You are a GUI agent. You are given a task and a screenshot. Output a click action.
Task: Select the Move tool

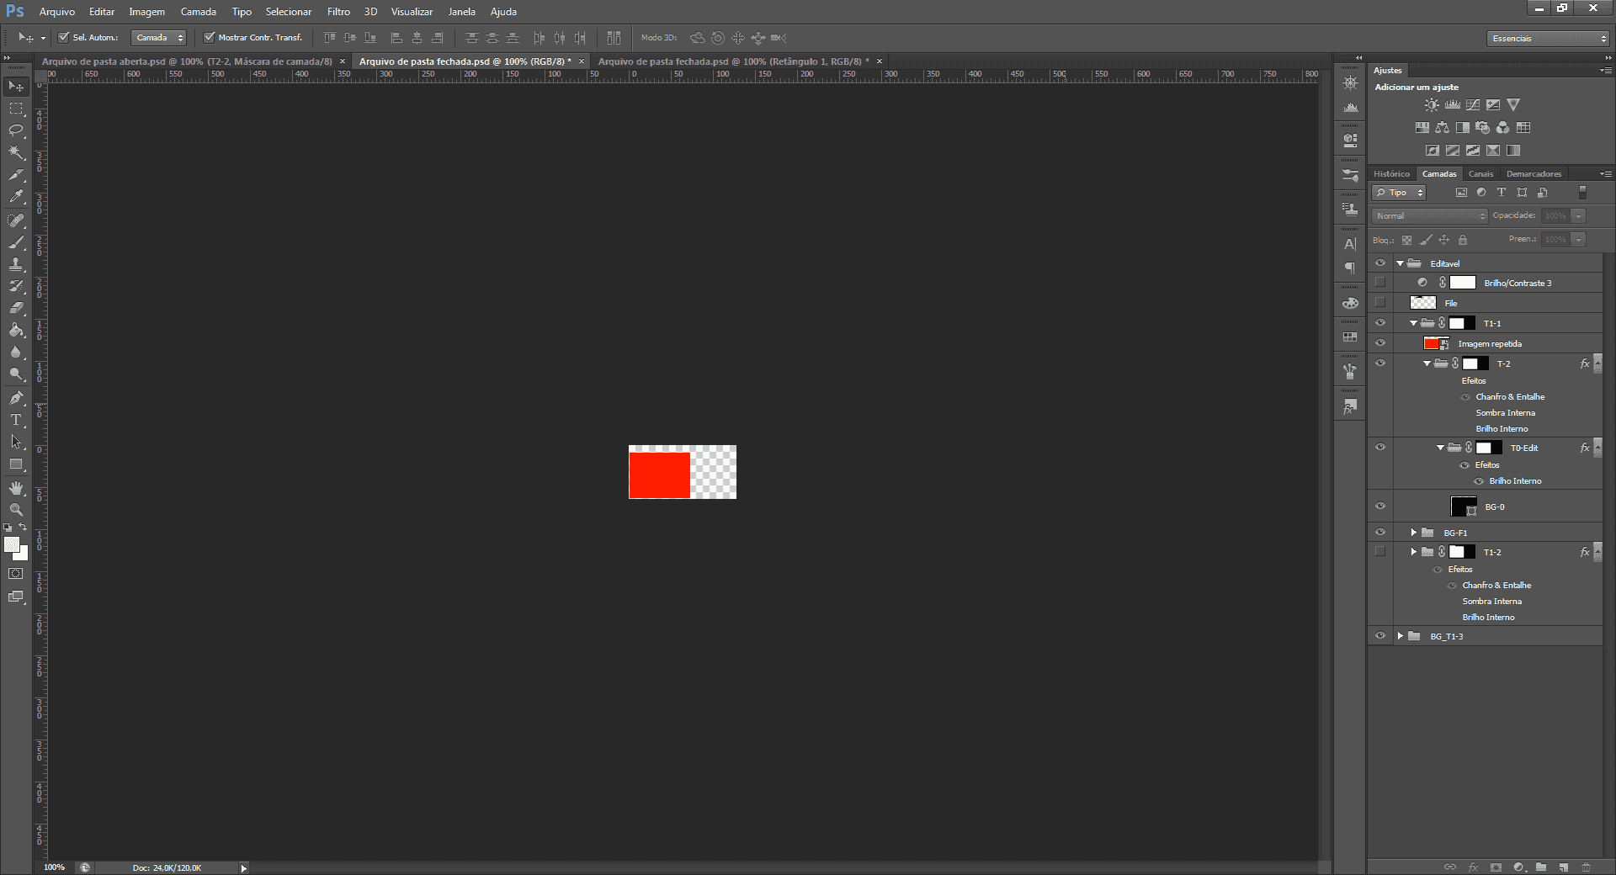(x=16, y=87)
